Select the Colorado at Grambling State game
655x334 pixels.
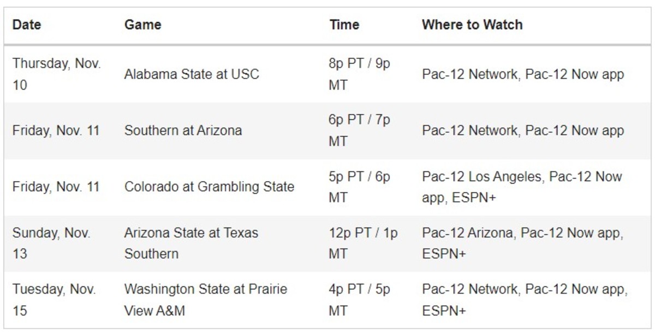(209, 187)
